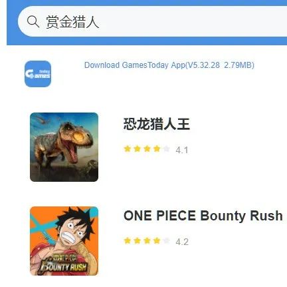This screenshot has width=287, height=287.
Task: Click fourth yellow star of 恐龙猎人王 rating
Action: (157, 148)
